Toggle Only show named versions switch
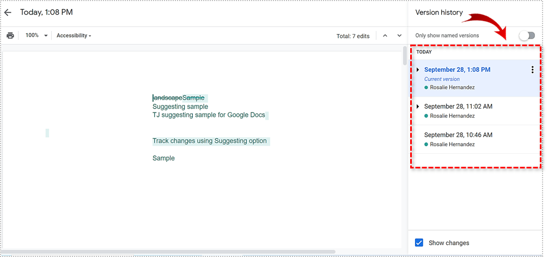 (x=526, y=35)
